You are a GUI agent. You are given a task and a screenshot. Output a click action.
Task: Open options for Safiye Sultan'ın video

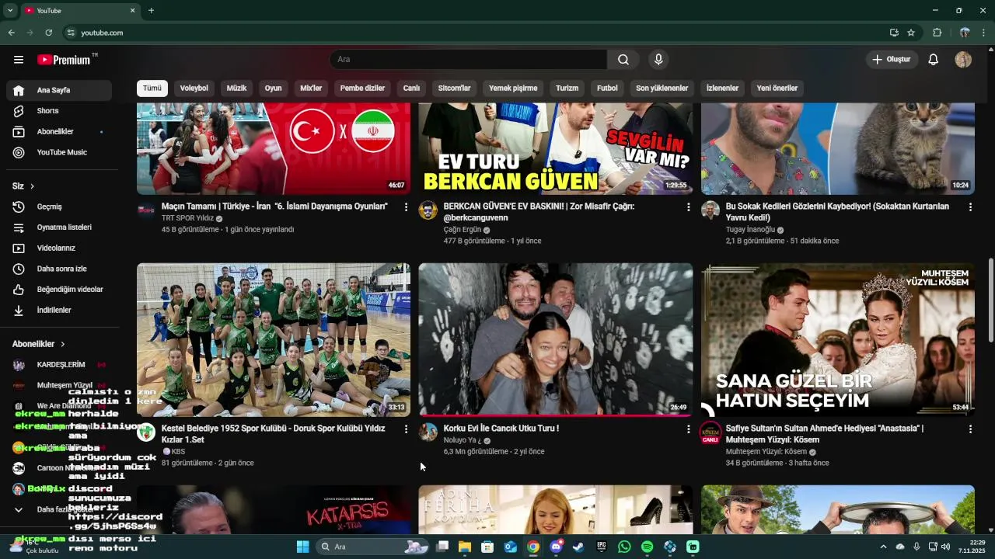pos(970,429)
